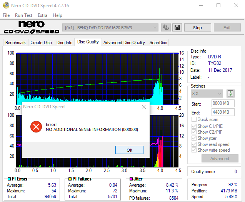Open the Run Test menu
The image size is (245, 202).
23,15
